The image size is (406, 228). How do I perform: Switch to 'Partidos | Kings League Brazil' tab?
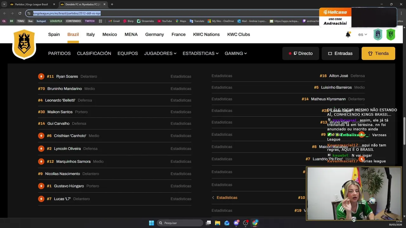pos(32,4)
